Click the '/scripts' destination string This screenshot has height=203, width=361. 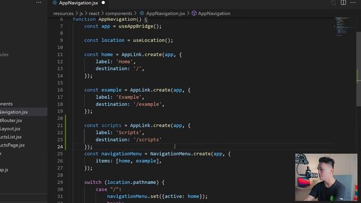[147, 140]
